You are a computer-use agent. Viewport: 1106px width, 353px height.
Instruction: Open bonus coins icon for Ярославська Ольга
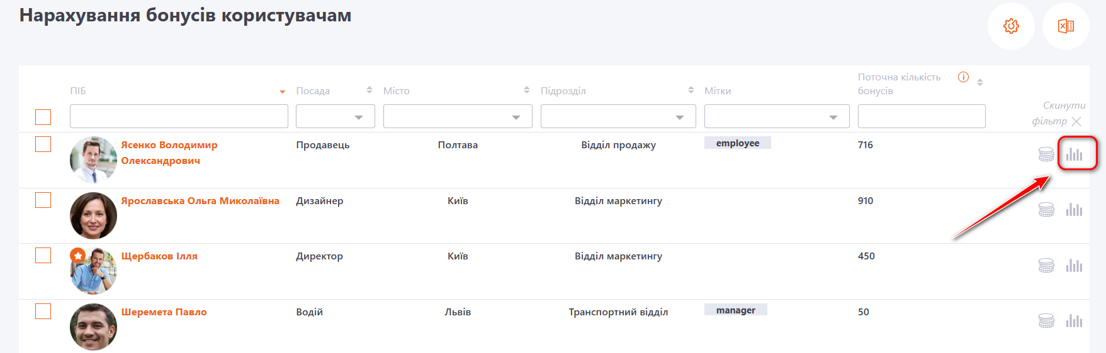click(1046, 209)
